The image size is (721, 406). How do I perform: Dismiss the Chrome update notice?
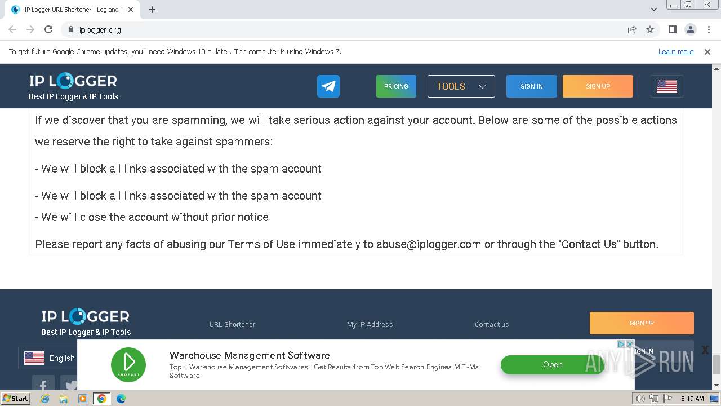(707, 51)
